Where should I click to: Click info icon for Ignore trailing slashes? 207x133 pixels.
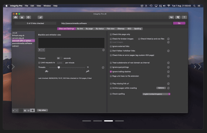[x=168, y=72]
